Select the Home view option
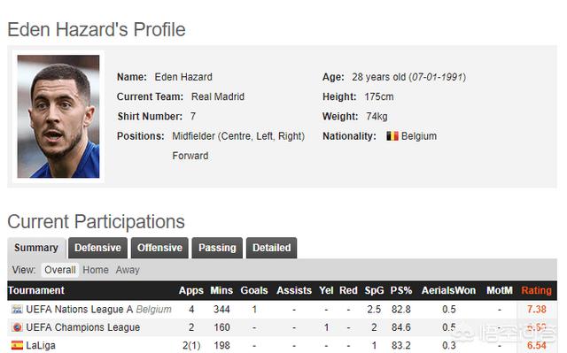 coord(96,270)
